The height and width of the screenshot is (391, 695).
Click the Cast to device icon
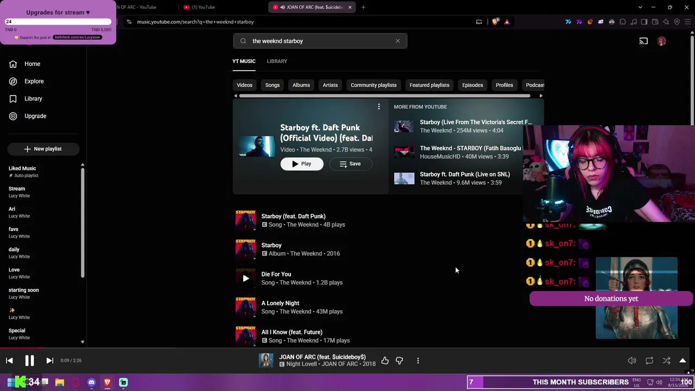point(643,41)
